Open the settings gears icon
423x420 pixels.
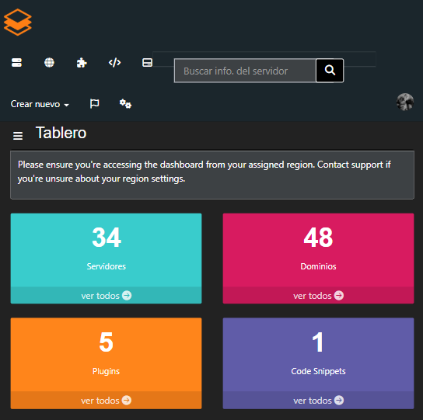[125, 104]
